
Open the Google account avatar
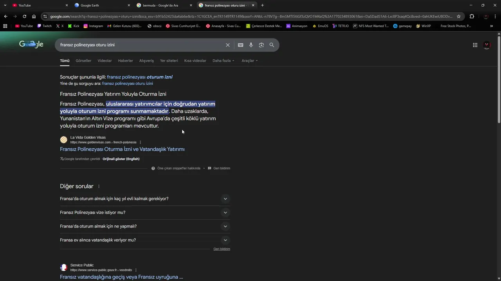(x=487, y=45)
